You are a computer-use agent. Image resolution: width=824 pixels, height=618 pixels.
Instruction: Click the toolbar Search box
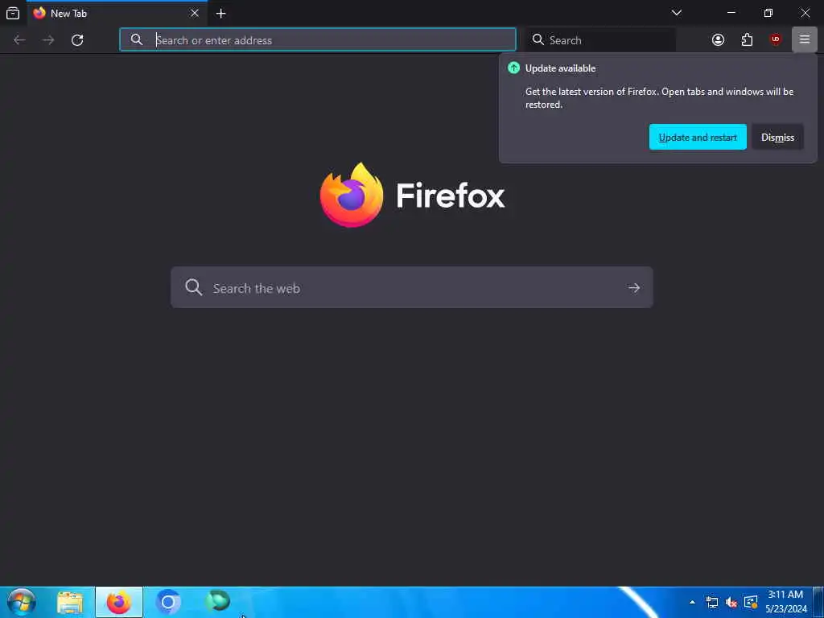tap(600, 40)
